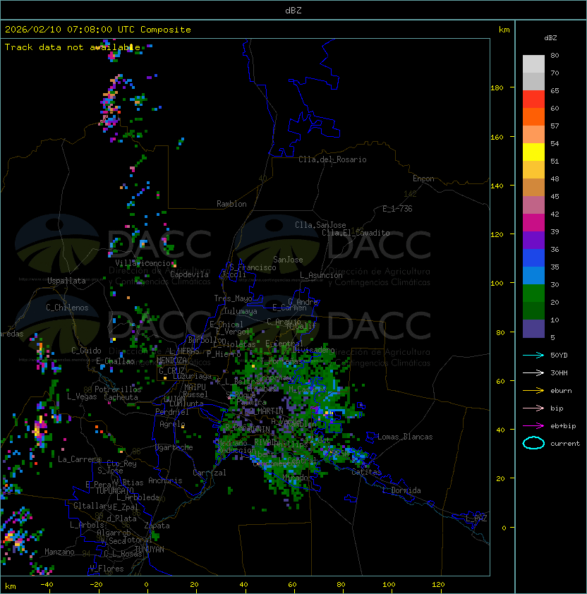The image size is (587, 594).
Task: Select the 80 dBZ light gray swatch
Action: click(x=533, y=63)
